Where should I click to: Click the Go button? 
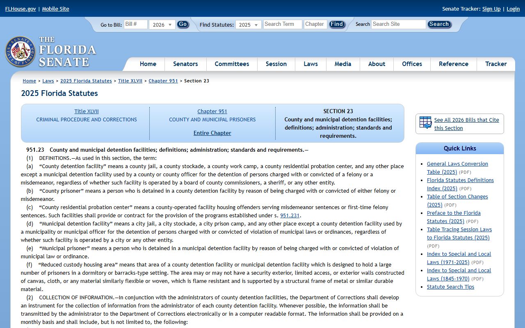click(x=183, y=24)
